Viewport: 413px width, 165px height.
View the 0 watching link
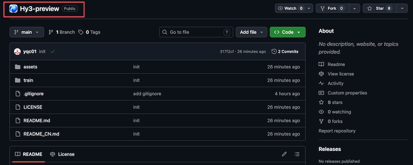(339, 112)
